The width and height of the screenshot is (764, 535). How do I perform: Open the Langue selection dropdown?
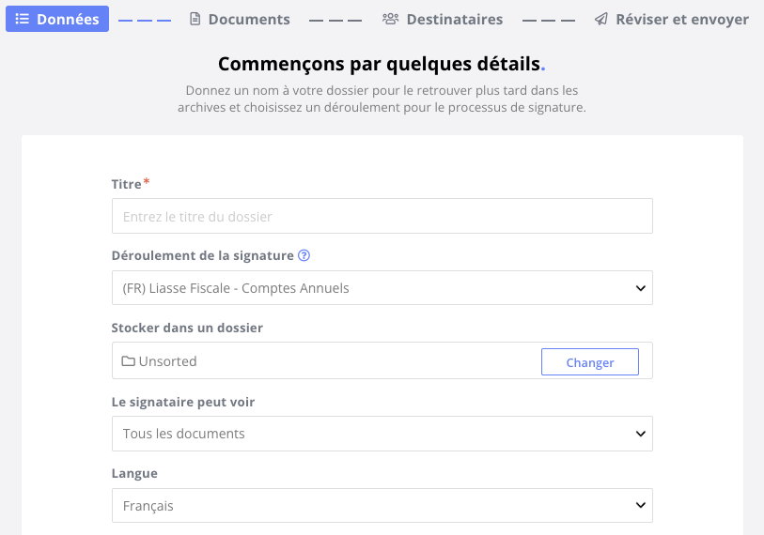pos(382,505)
